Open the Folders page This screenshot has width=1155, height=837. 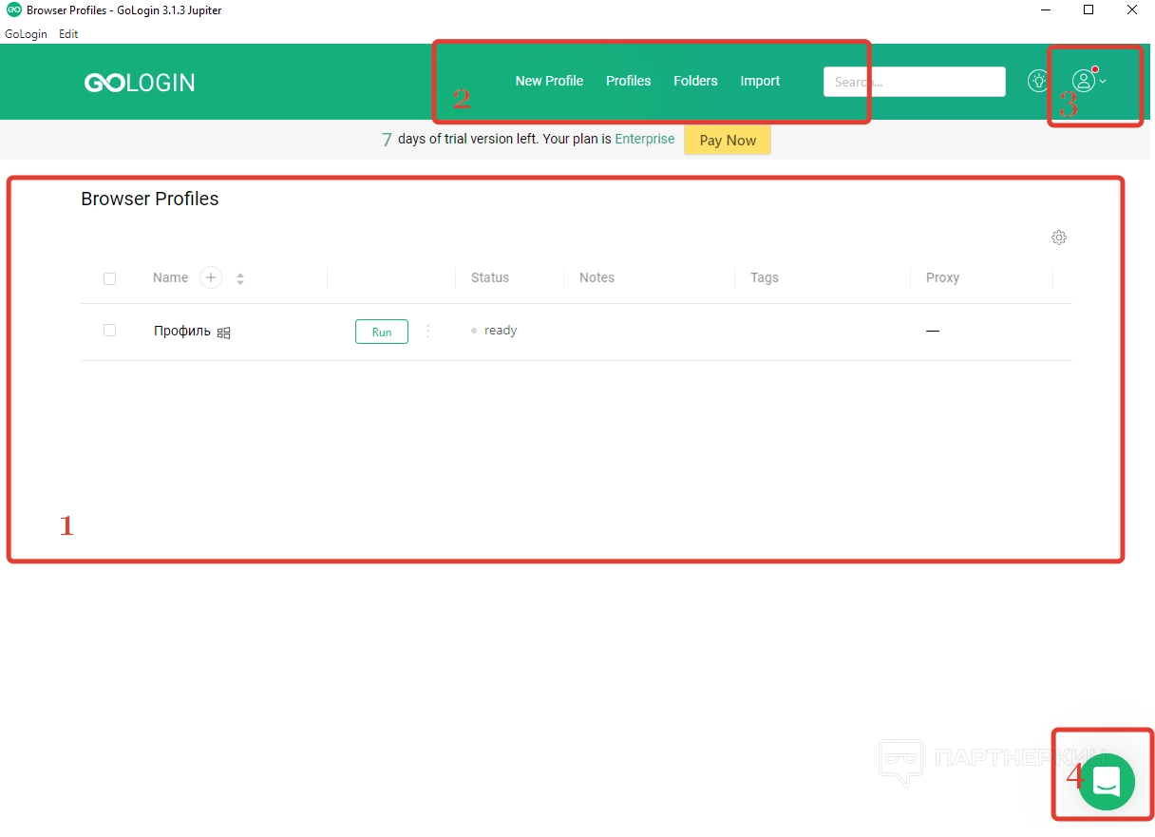695,81
